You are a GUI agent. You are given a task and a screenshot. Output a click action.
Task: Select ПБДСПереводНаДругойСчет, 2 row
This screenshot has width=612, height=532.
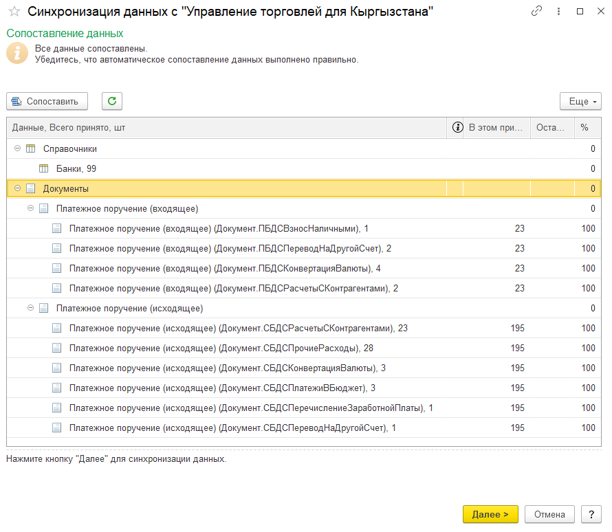pos(304,248)
